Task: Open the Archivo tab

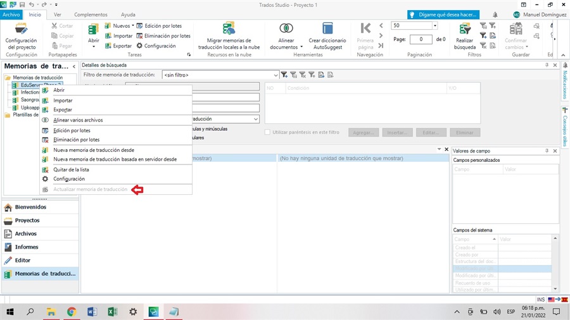Action: point(11,15)
